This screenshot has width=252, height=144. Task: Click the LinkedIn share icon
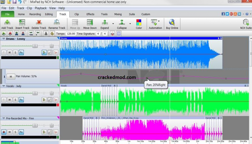(239, 14)
